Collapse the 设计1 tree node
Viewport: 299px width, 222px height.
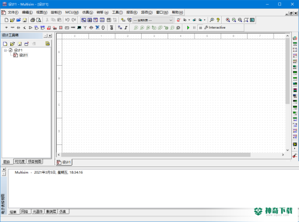(5, 50)
